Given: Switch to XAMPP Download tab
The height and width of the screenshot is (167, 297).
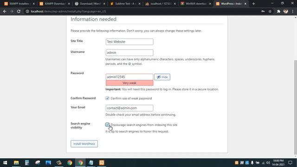Looking at the screenshot, I should [x=54, y=4].
